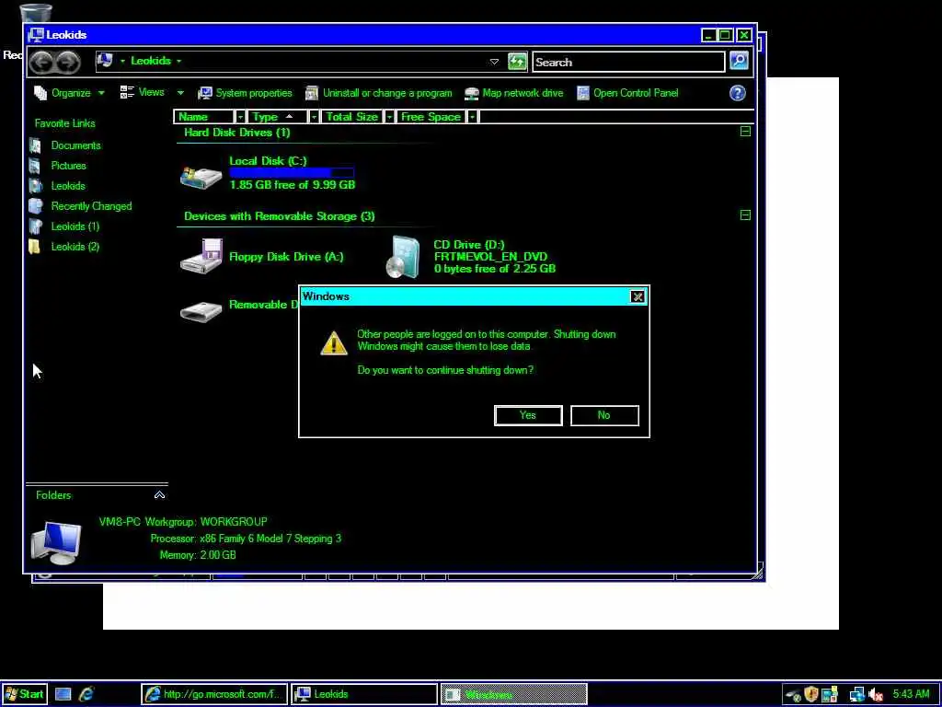This screenshot has width=942, height=707.
Task: Select the Removable Disk drive icon
Action: point(201,311)
